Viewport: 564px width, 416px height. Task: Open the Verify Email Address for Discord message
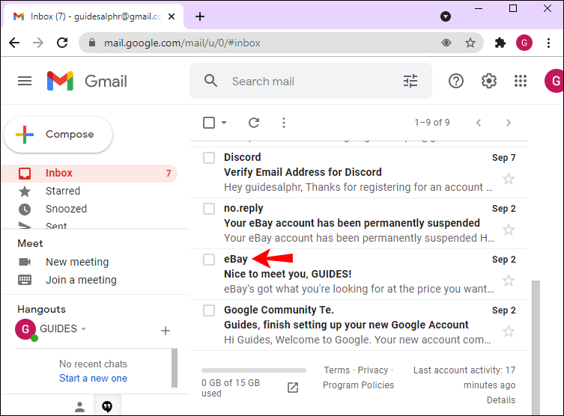point(359,172)
